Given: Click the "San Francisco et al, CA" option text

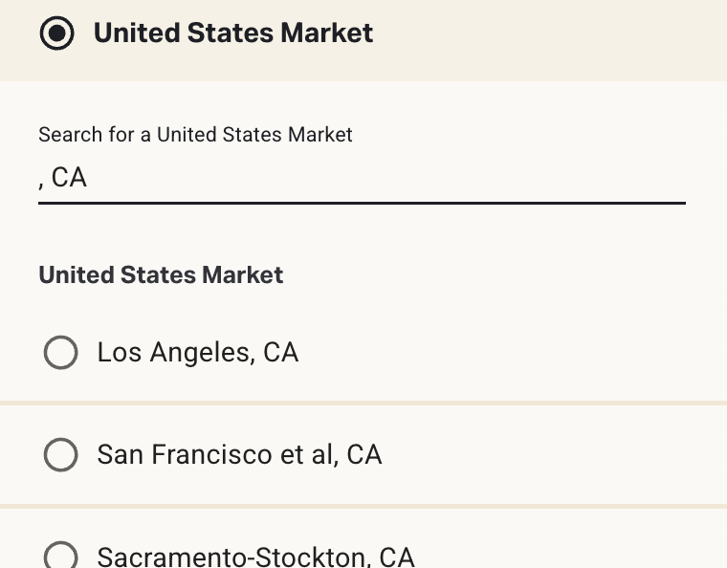Looking at the screenshot, I should point(239,454).
